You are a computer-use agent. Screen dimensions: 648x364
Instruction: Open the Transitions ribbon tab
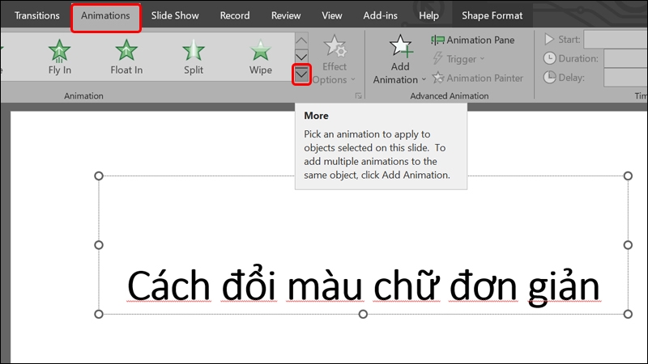36,15
